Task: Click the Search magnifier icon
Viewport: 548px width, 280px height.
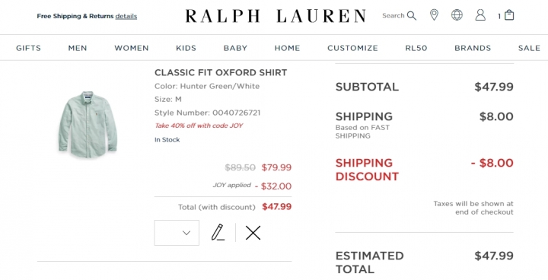Action: [x=412, y=16]
